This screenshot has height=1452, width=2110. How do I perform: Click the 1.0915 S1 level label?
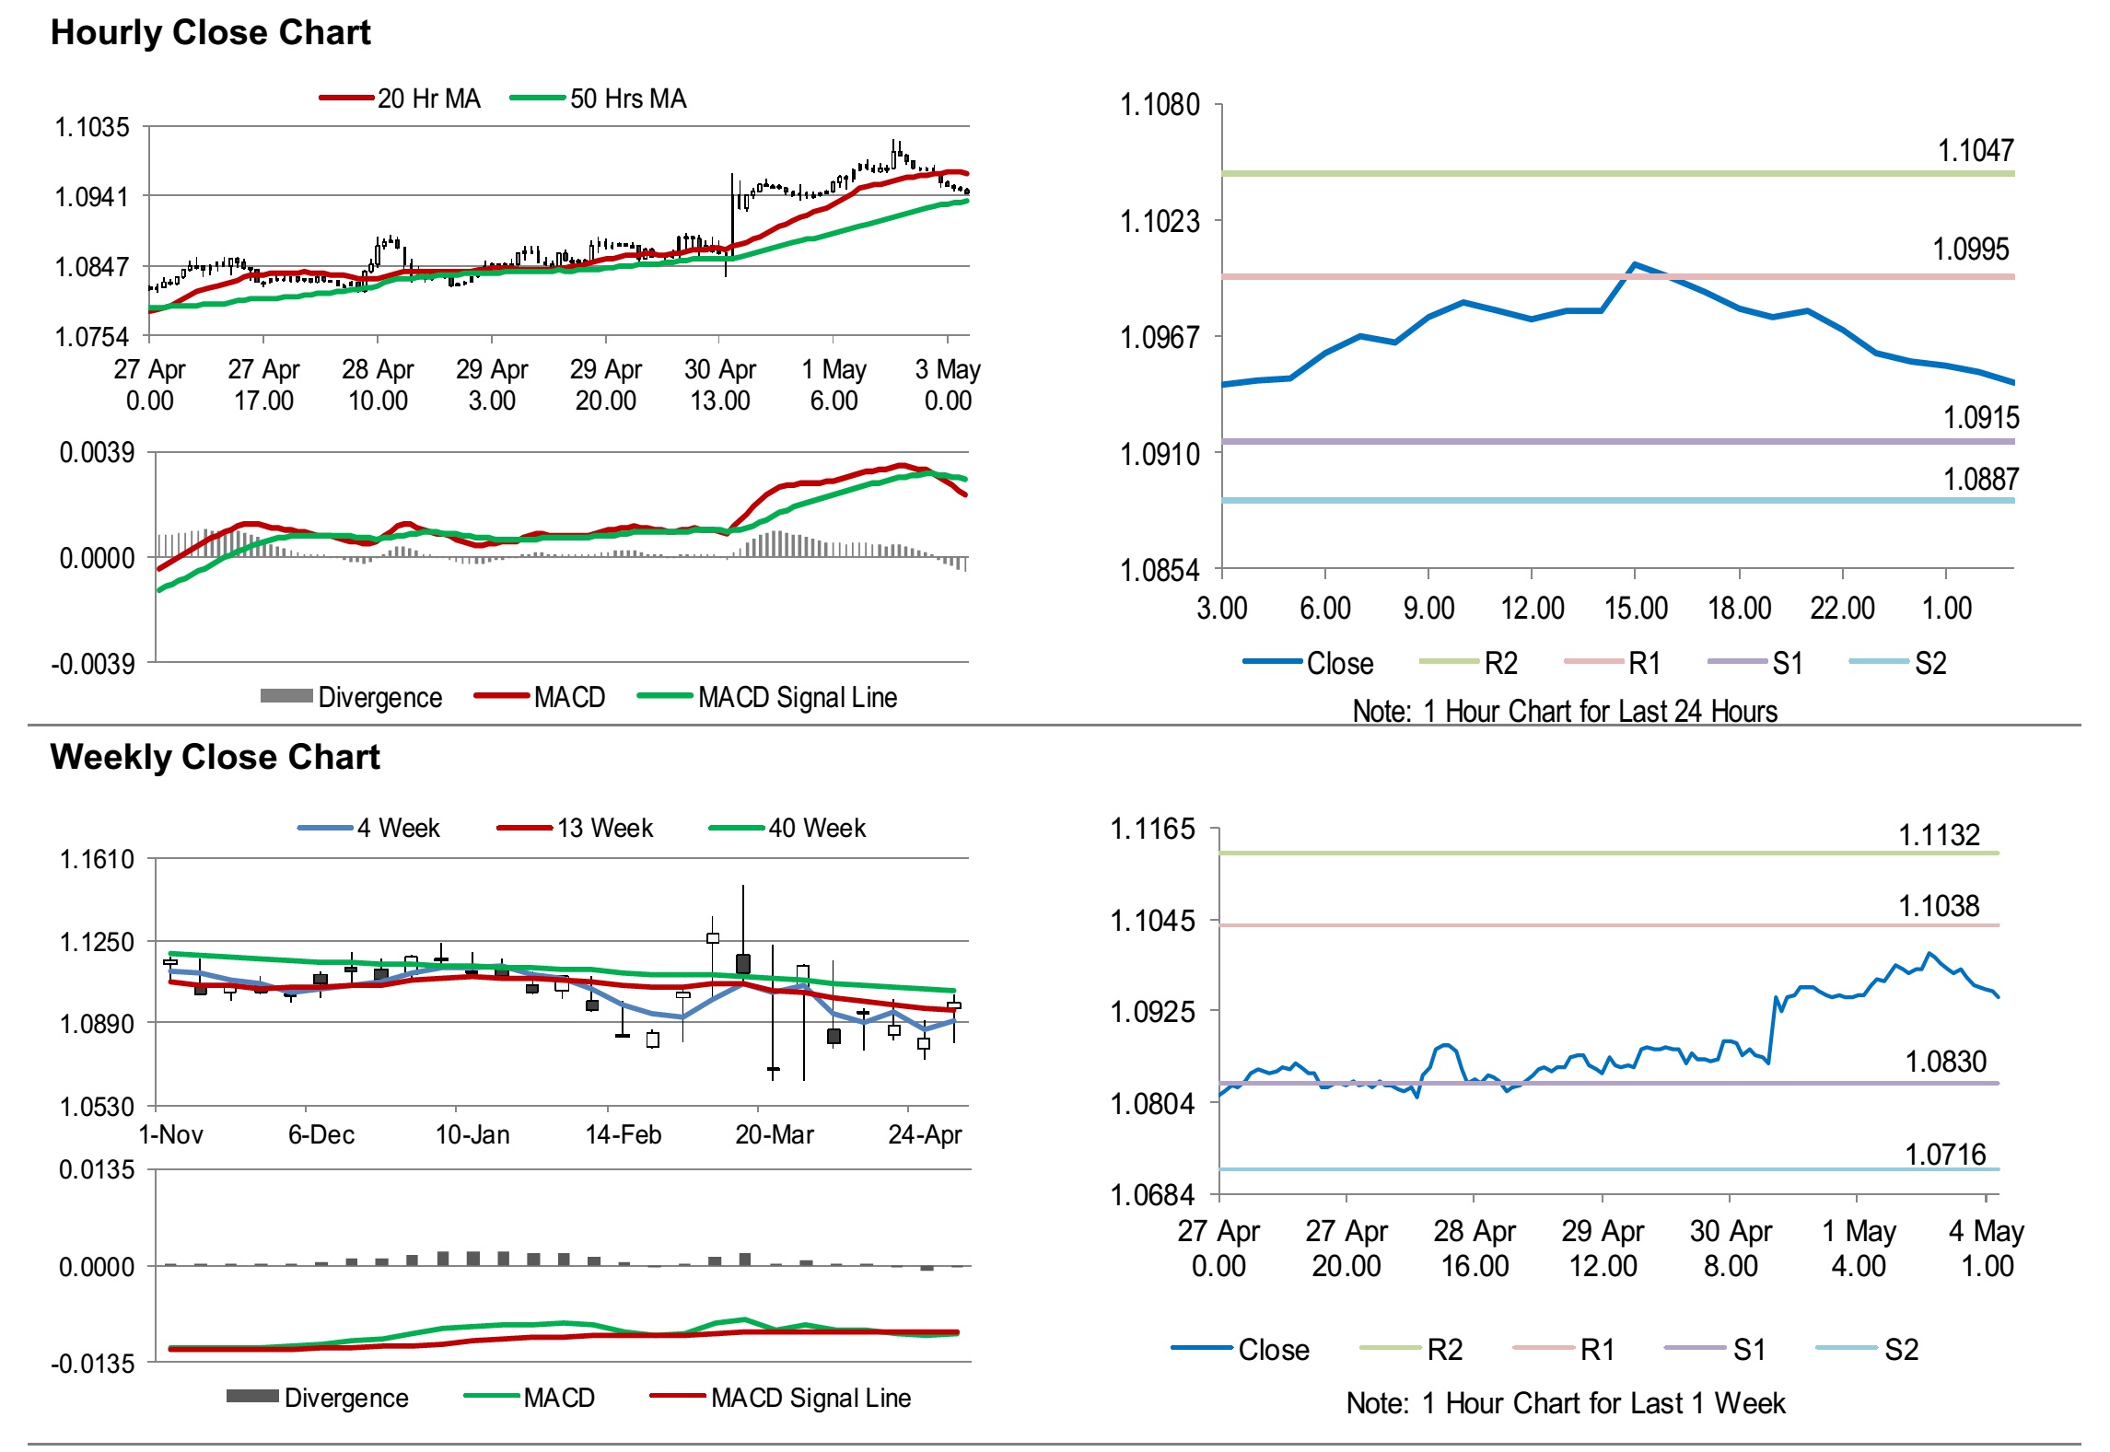click(1980, 418)
